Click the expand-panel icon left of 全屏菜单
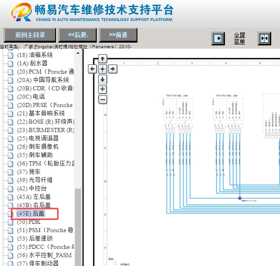280x266 pixels. [218, 38]
